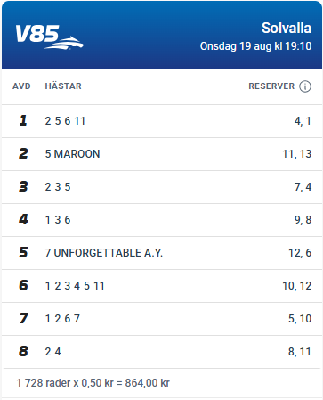Select race number 3 badge
This screenshot has height=400, width=323.
23,186
